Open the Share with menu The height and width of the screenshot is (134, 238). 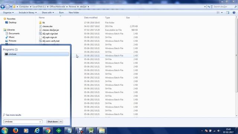point(48,13)
